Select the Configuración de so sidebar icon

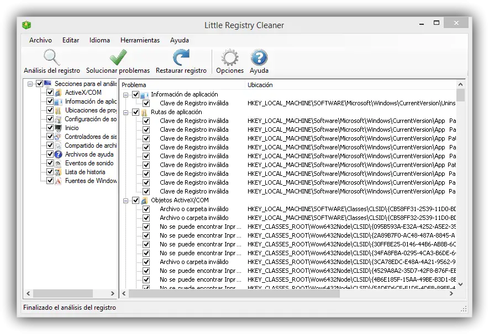coord(59,119)
